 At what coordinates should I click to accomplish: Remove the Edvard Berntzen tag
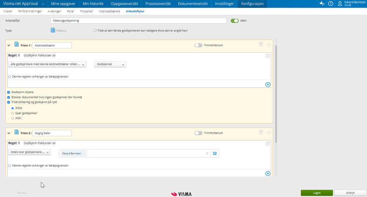(84, 153)
